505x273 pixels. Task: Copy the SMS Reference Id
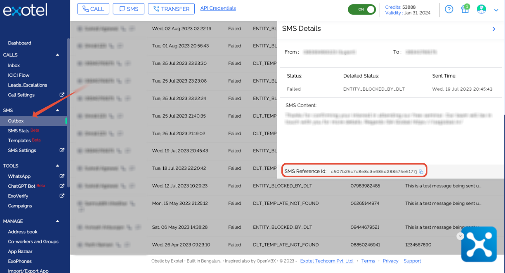pyautogui.click(x=421, y=172)
